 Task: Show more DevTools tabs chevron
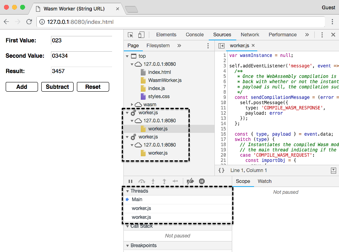pyautogui.click(x=307, y=35)
